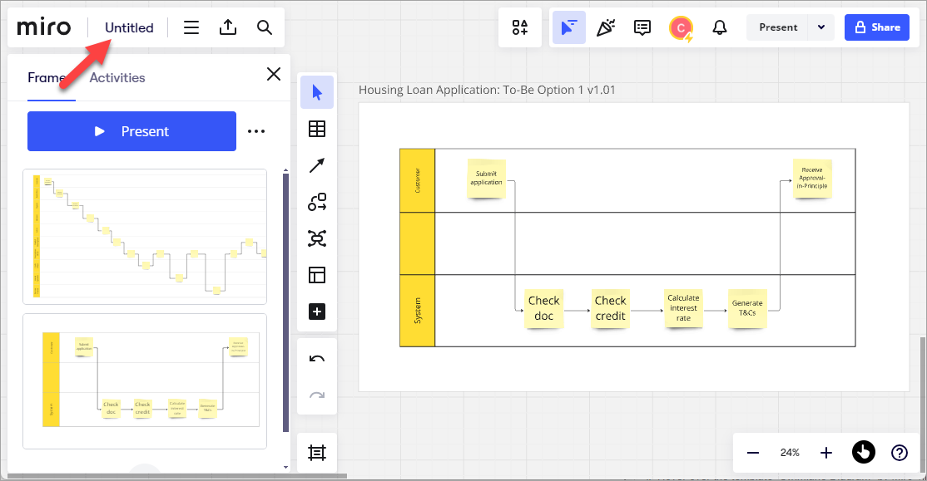Toggle the hand navigation mode button

point(864,453)
